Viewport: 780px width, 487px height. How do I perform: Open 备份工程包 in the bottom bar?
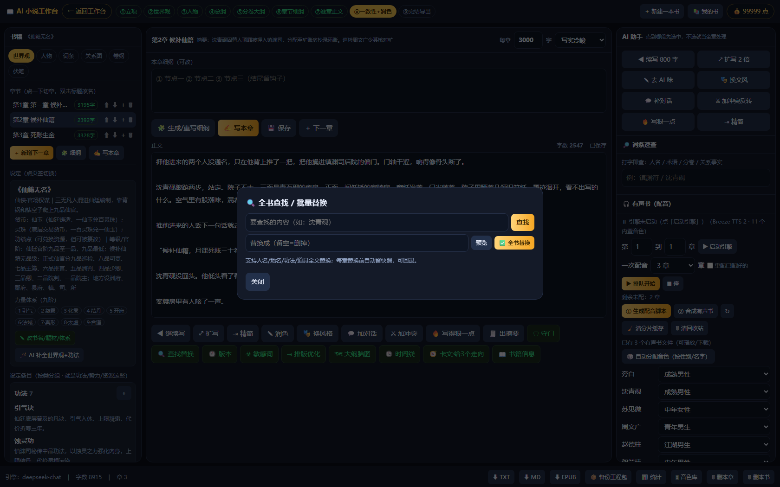point(609,477)
